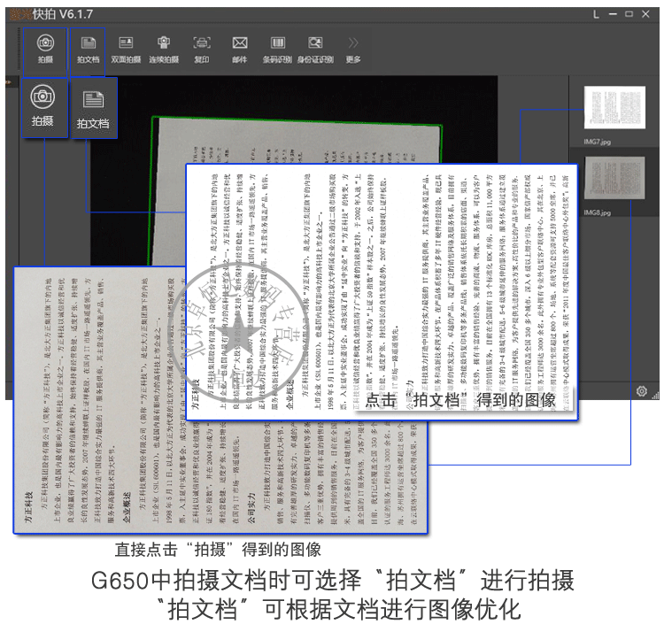Viewport: 664px width, 632px height.
Task: Open 身份证识别 ID card recognition
Action: tap(315, 47)
